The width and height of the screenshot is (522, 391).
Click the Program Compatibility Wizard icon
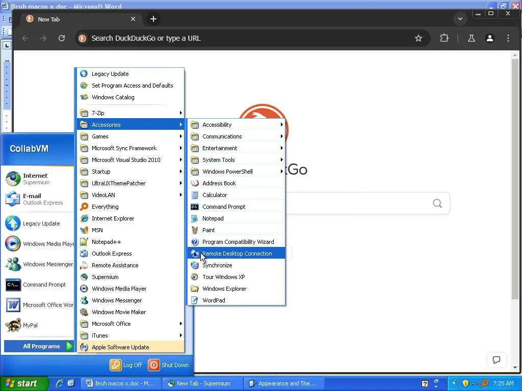(x=195, y=242)
